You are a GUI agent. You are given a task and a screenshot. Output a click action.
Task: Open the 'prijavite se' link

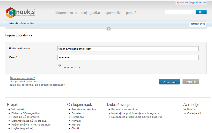click(181, 3)
